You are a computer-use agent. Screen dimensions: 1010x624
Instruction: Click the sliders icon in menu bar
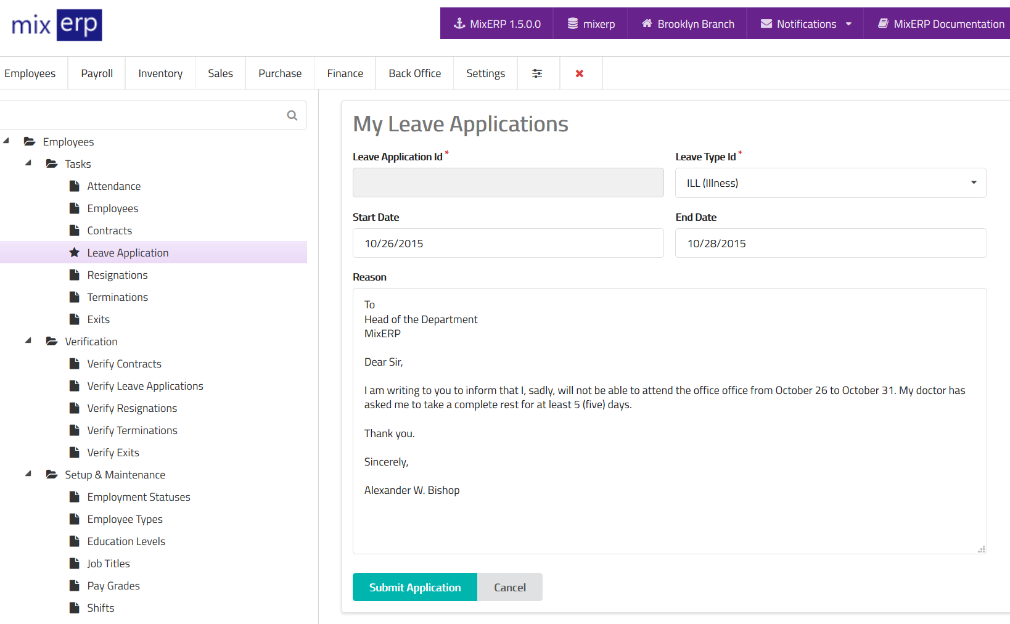pos(538,73)
